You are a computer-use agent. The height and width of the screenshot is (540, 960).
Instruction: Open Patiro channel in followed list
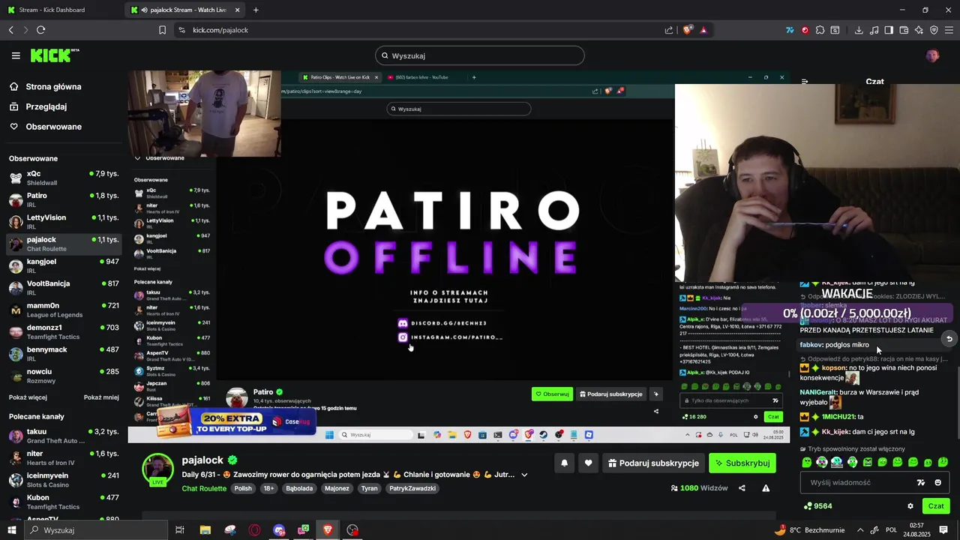(x=64, y=199)
